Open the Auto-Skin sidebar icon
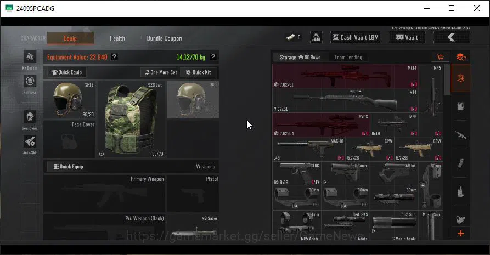This screenshot has height=255, width=490. [30, 141]
